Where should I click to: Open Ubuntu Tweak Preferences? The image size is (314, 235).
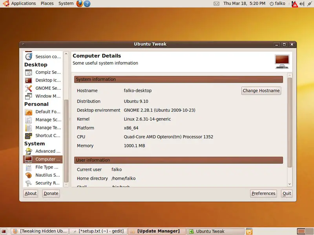(263, 193)
